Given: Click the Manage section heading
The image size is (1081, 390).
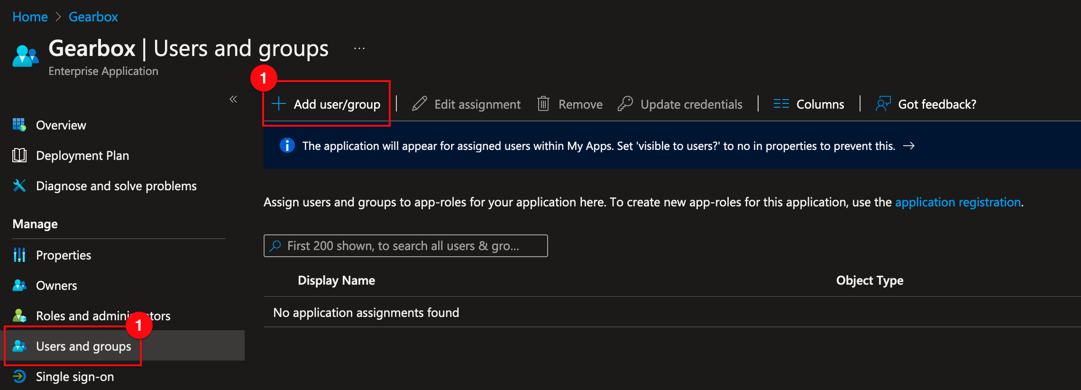Looking at the screenshot, I should tap(35, 224).
